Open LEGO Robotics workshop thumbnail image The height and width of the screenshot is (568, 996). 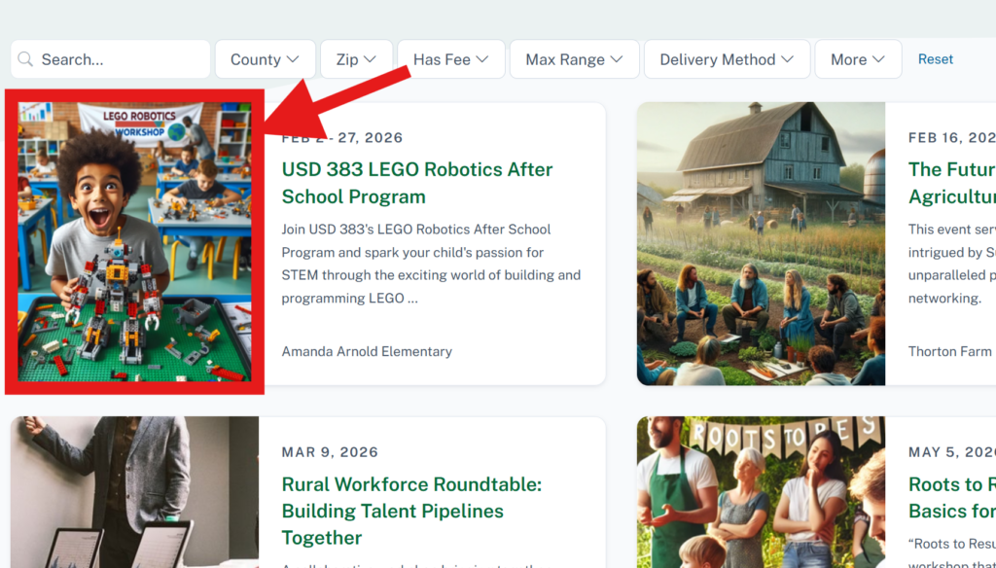tap(134, 242)
